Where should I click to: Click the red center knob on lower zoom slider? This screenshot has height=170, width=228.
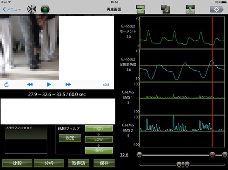[183, 164]
